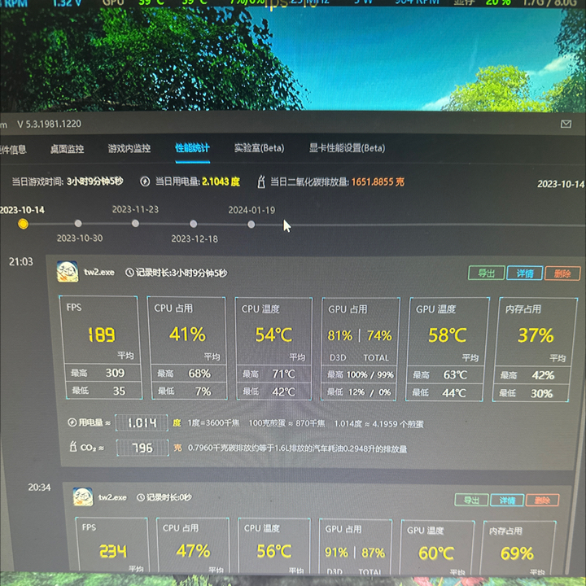Switch to 桌面监控 tab
This screenshot has width=586, height=586.
point(68,149)
